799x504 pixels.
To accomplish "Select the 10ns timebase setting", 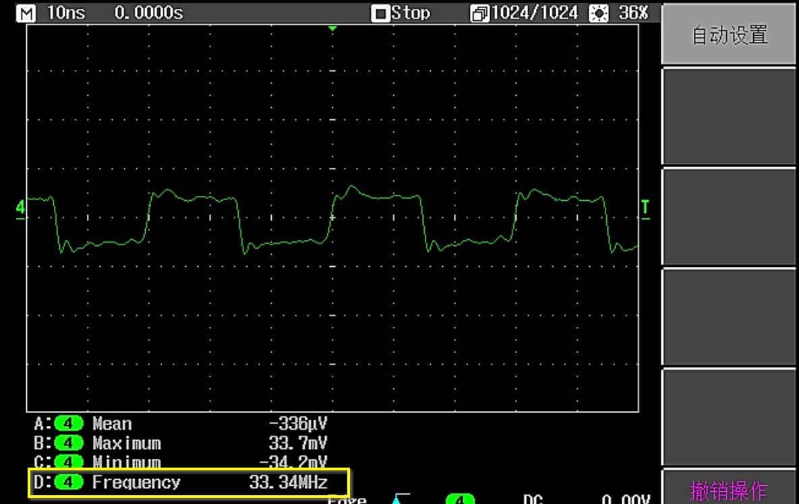I will click(66, 13).
